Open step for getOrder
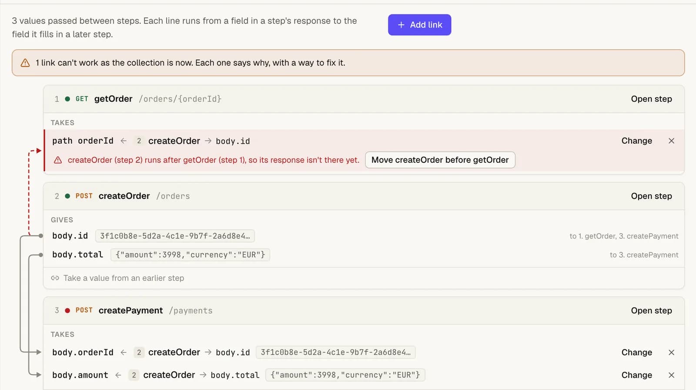This screenshot has height=390, width=696. click(651, 99)
